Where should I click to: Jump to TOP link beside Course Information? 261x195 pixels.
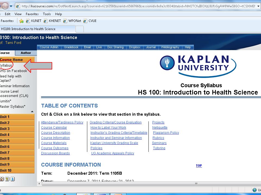tap(199, 165)
